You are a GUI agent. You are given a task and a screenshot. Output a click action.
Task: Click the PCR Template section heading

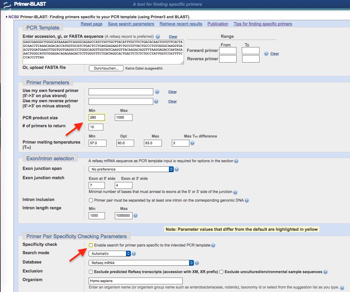tap(43, 28)
